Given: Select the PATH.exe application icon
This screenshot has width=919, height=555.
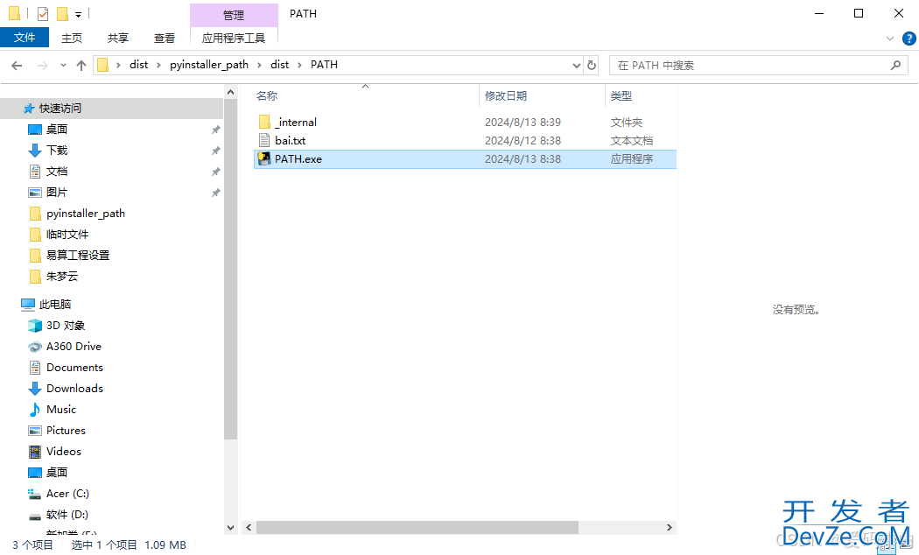Looking at the screenshot, I should point(264,158).
